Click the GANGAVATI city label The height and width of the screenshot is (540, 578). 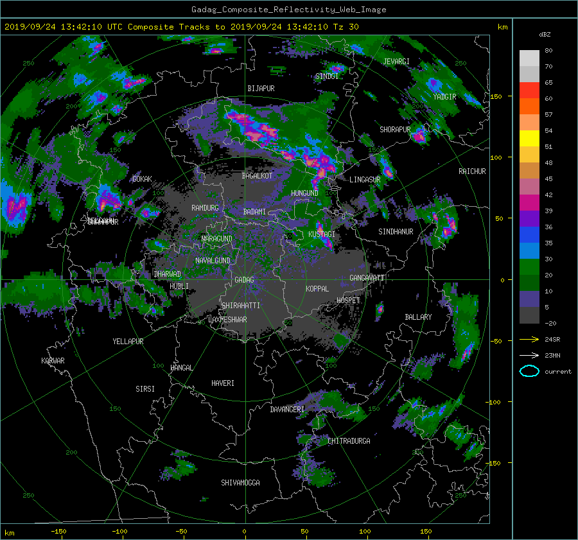point(367,277)
